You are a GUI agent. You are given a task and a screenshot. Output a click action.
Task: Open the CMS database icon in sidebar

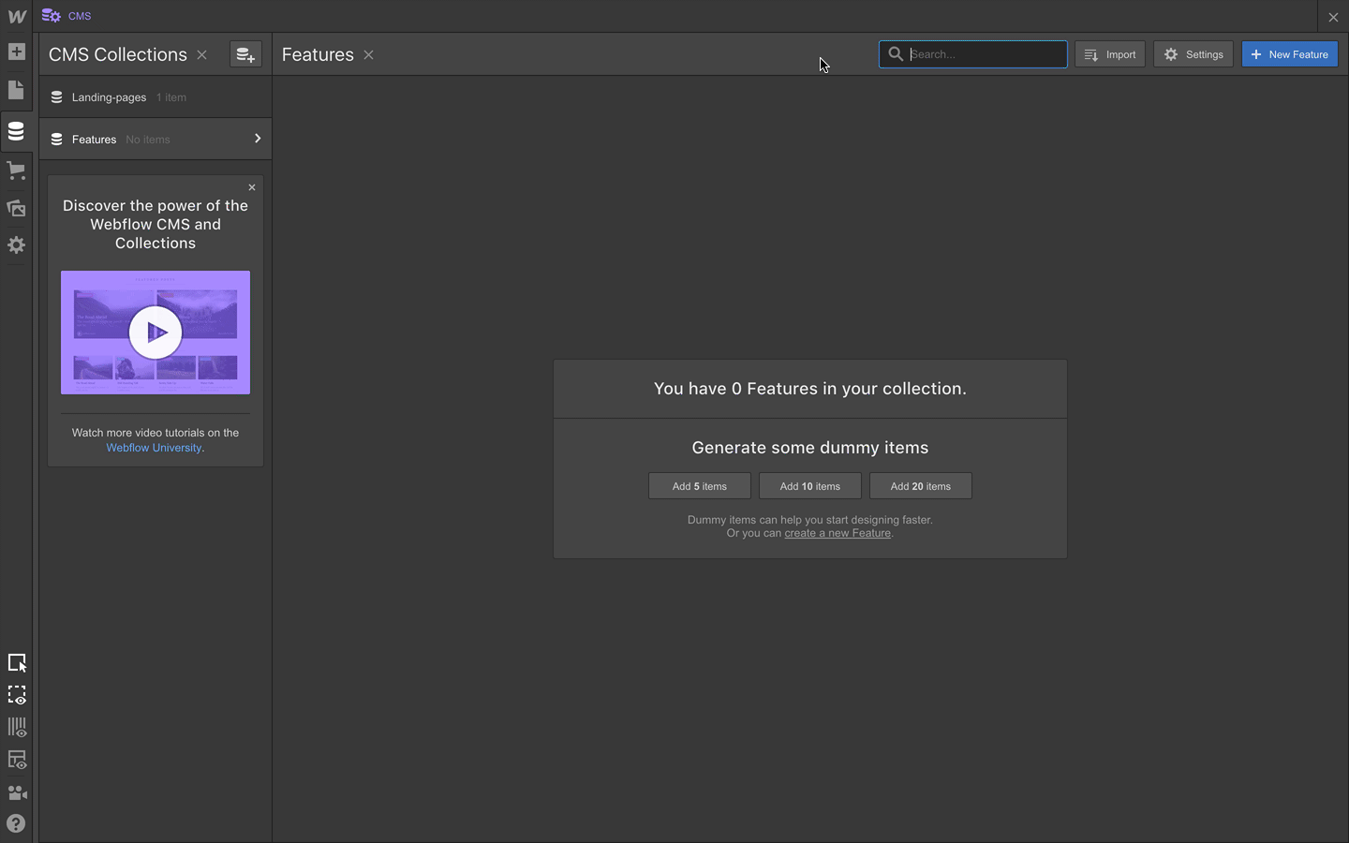(x=16, y=131)
